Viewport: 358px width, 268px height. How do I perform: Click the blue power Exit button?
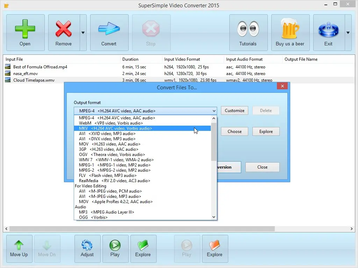[329, 32]
